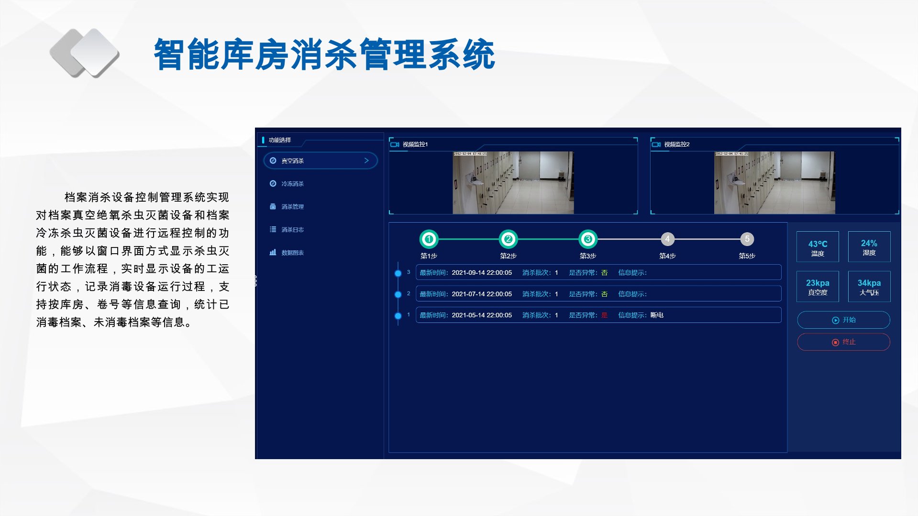
Task: Select step 3 circle in progress bar
Action: 588,239
